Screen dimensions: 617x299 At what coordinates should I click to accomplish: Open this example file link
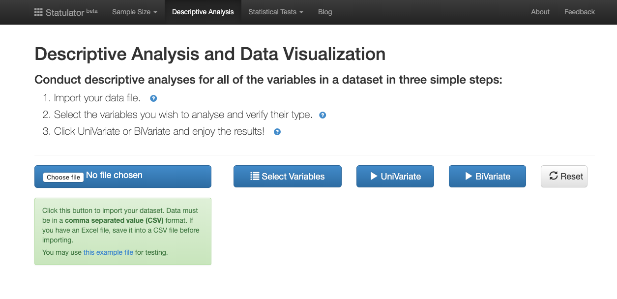point(108,252)
